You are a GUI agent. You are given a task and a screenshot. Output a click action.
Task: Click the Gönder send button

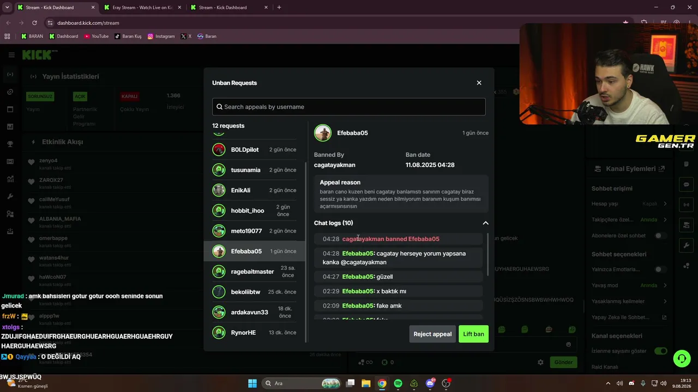(x=563, y=362)
